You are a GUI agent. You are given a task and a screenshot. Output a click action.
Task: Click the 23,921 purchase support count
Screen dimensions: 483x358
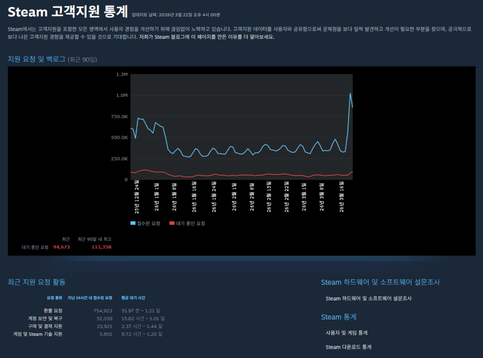(105, 326)
